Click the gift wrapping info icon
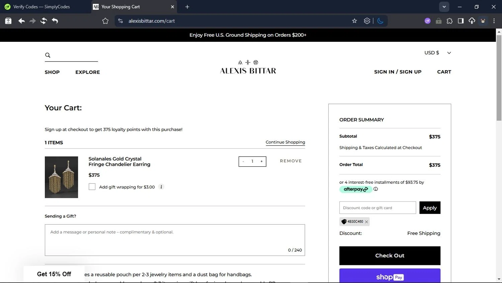 click(x=161, y=187)
